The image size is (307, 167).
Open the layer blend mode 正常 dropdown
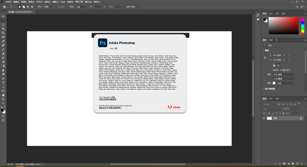point(272,109)
